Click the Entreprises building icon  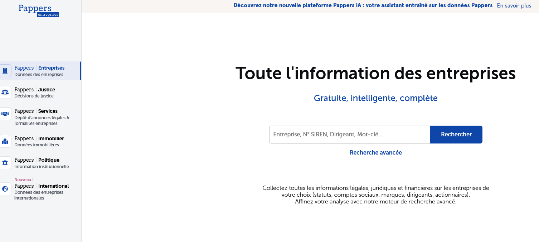tap(5, 71)
